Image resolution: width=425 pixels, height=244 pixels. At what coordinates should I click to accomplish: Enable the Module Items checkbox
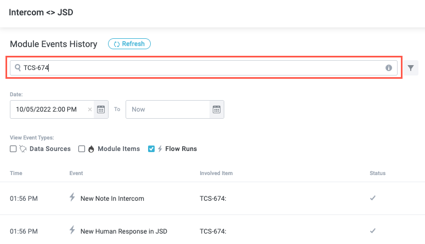click(x=82, y=149)
